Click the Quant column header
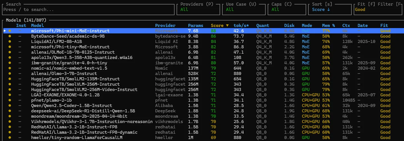 coord(263,26)
